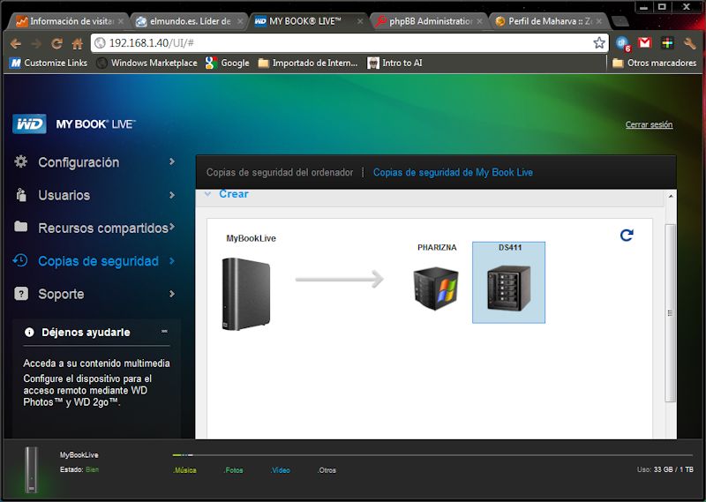706x502 pixels.
Task: Expand the Recursos compartidos submenu arrow
Action: [172, 227]
